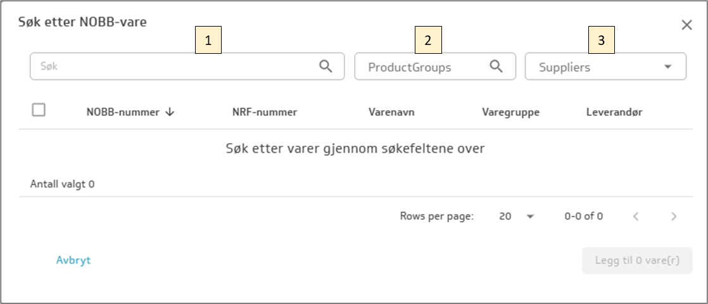Screen dimensions: 708x304
Task: Go to previous page using left chevron
Action: [x=636, y=217]
